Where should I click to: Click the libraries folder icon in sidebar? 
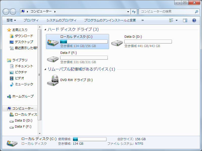coord(9,60)
